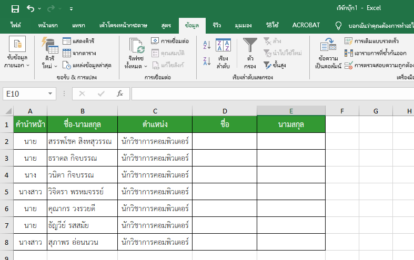Click the Enter checkmark in formula bar
414x260 pixels.
(x=101, y=93)
